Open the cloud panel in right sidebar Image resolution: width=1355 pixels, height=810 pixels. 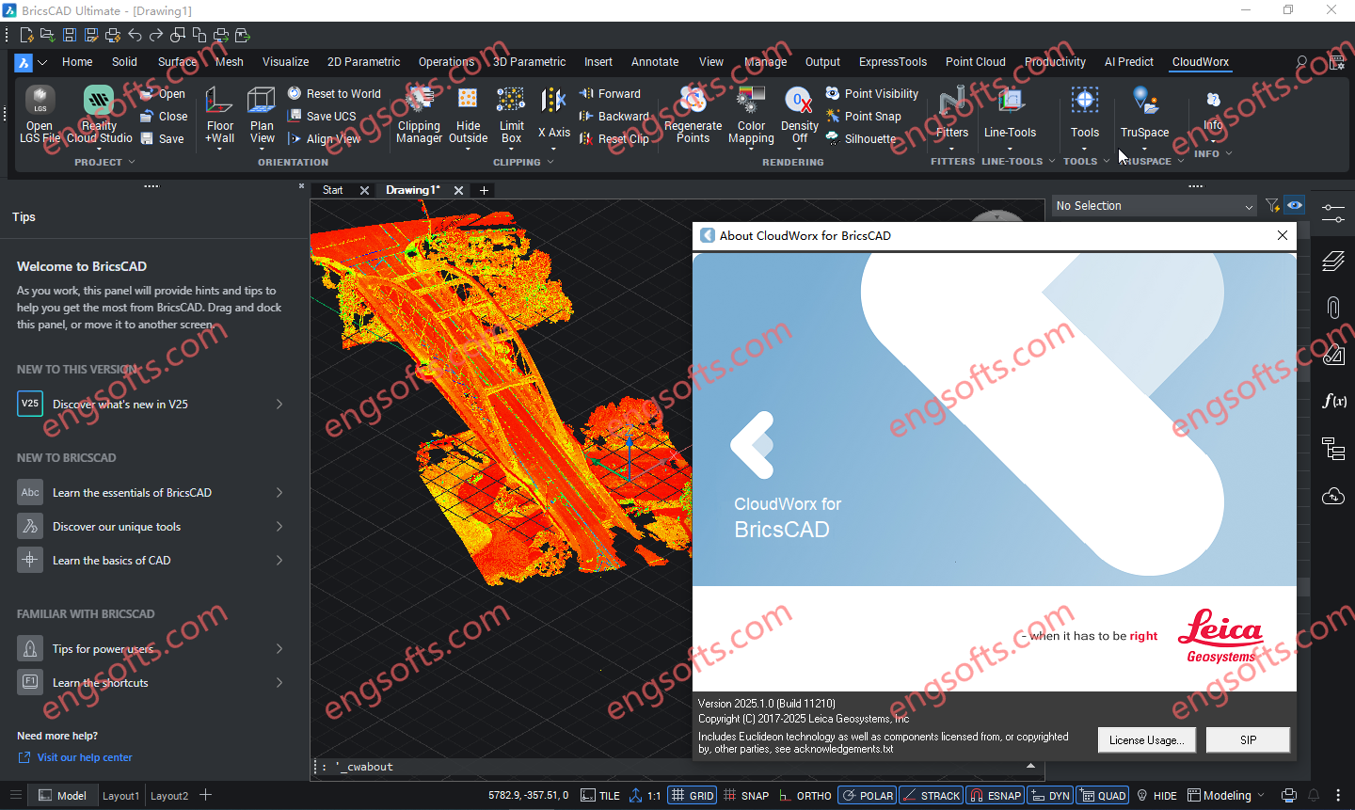pyautogui.click(x=1333, y=496)
